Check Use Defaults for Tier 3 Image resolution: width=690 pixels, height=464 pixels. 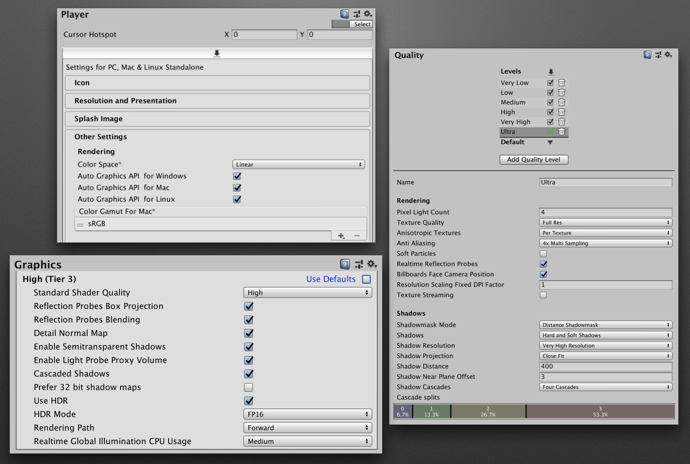click(x=366, y=279)
